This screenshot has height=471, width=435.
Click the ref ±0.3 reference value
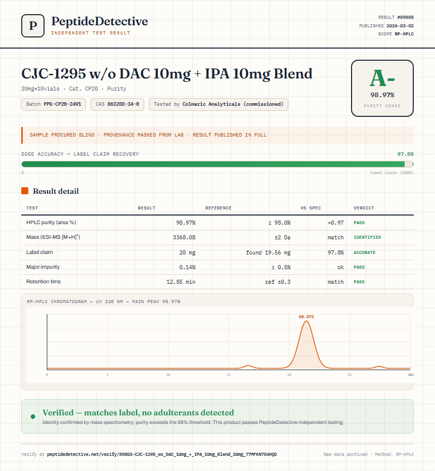278,282
